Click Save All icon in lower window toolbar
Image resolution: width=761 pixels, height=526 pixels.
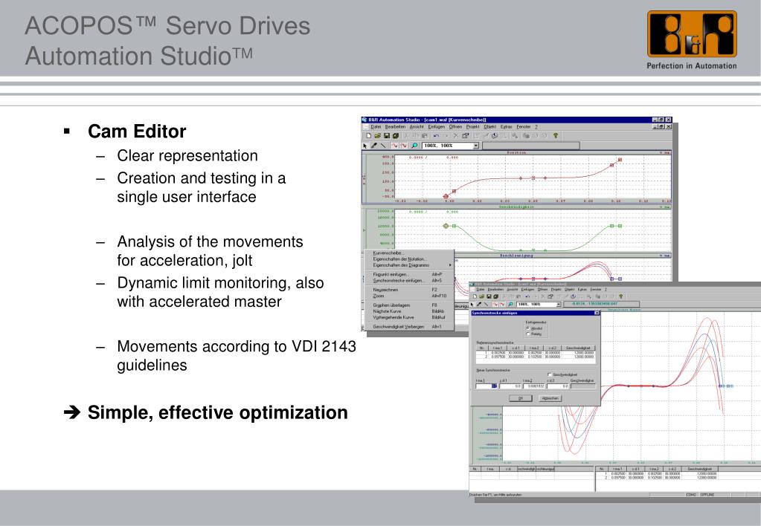(495, 296)
